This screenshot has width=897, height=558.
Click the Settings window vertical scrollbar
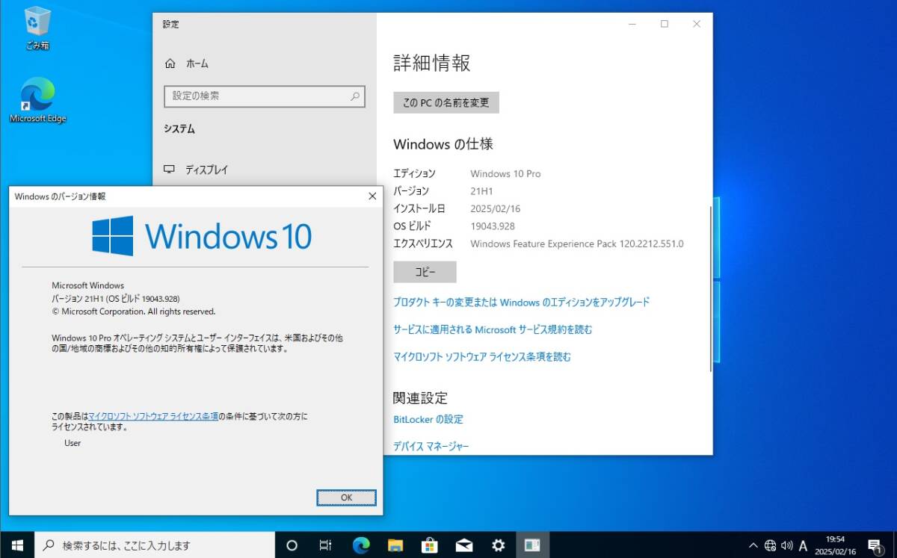click(710, 290)
